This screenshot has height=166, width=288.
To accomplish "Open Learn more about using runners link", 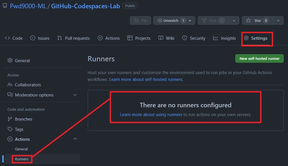I will 151,115.
